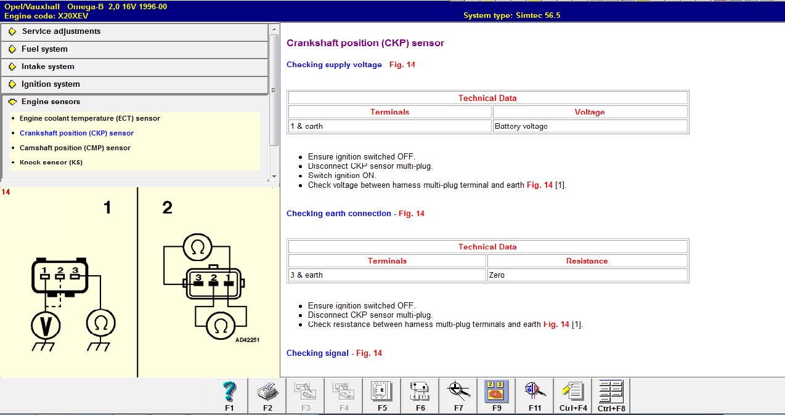Expand the Service adjustments section
Image resolution: width=785 pixels, height=415 pixels.
tap(61, 31)
